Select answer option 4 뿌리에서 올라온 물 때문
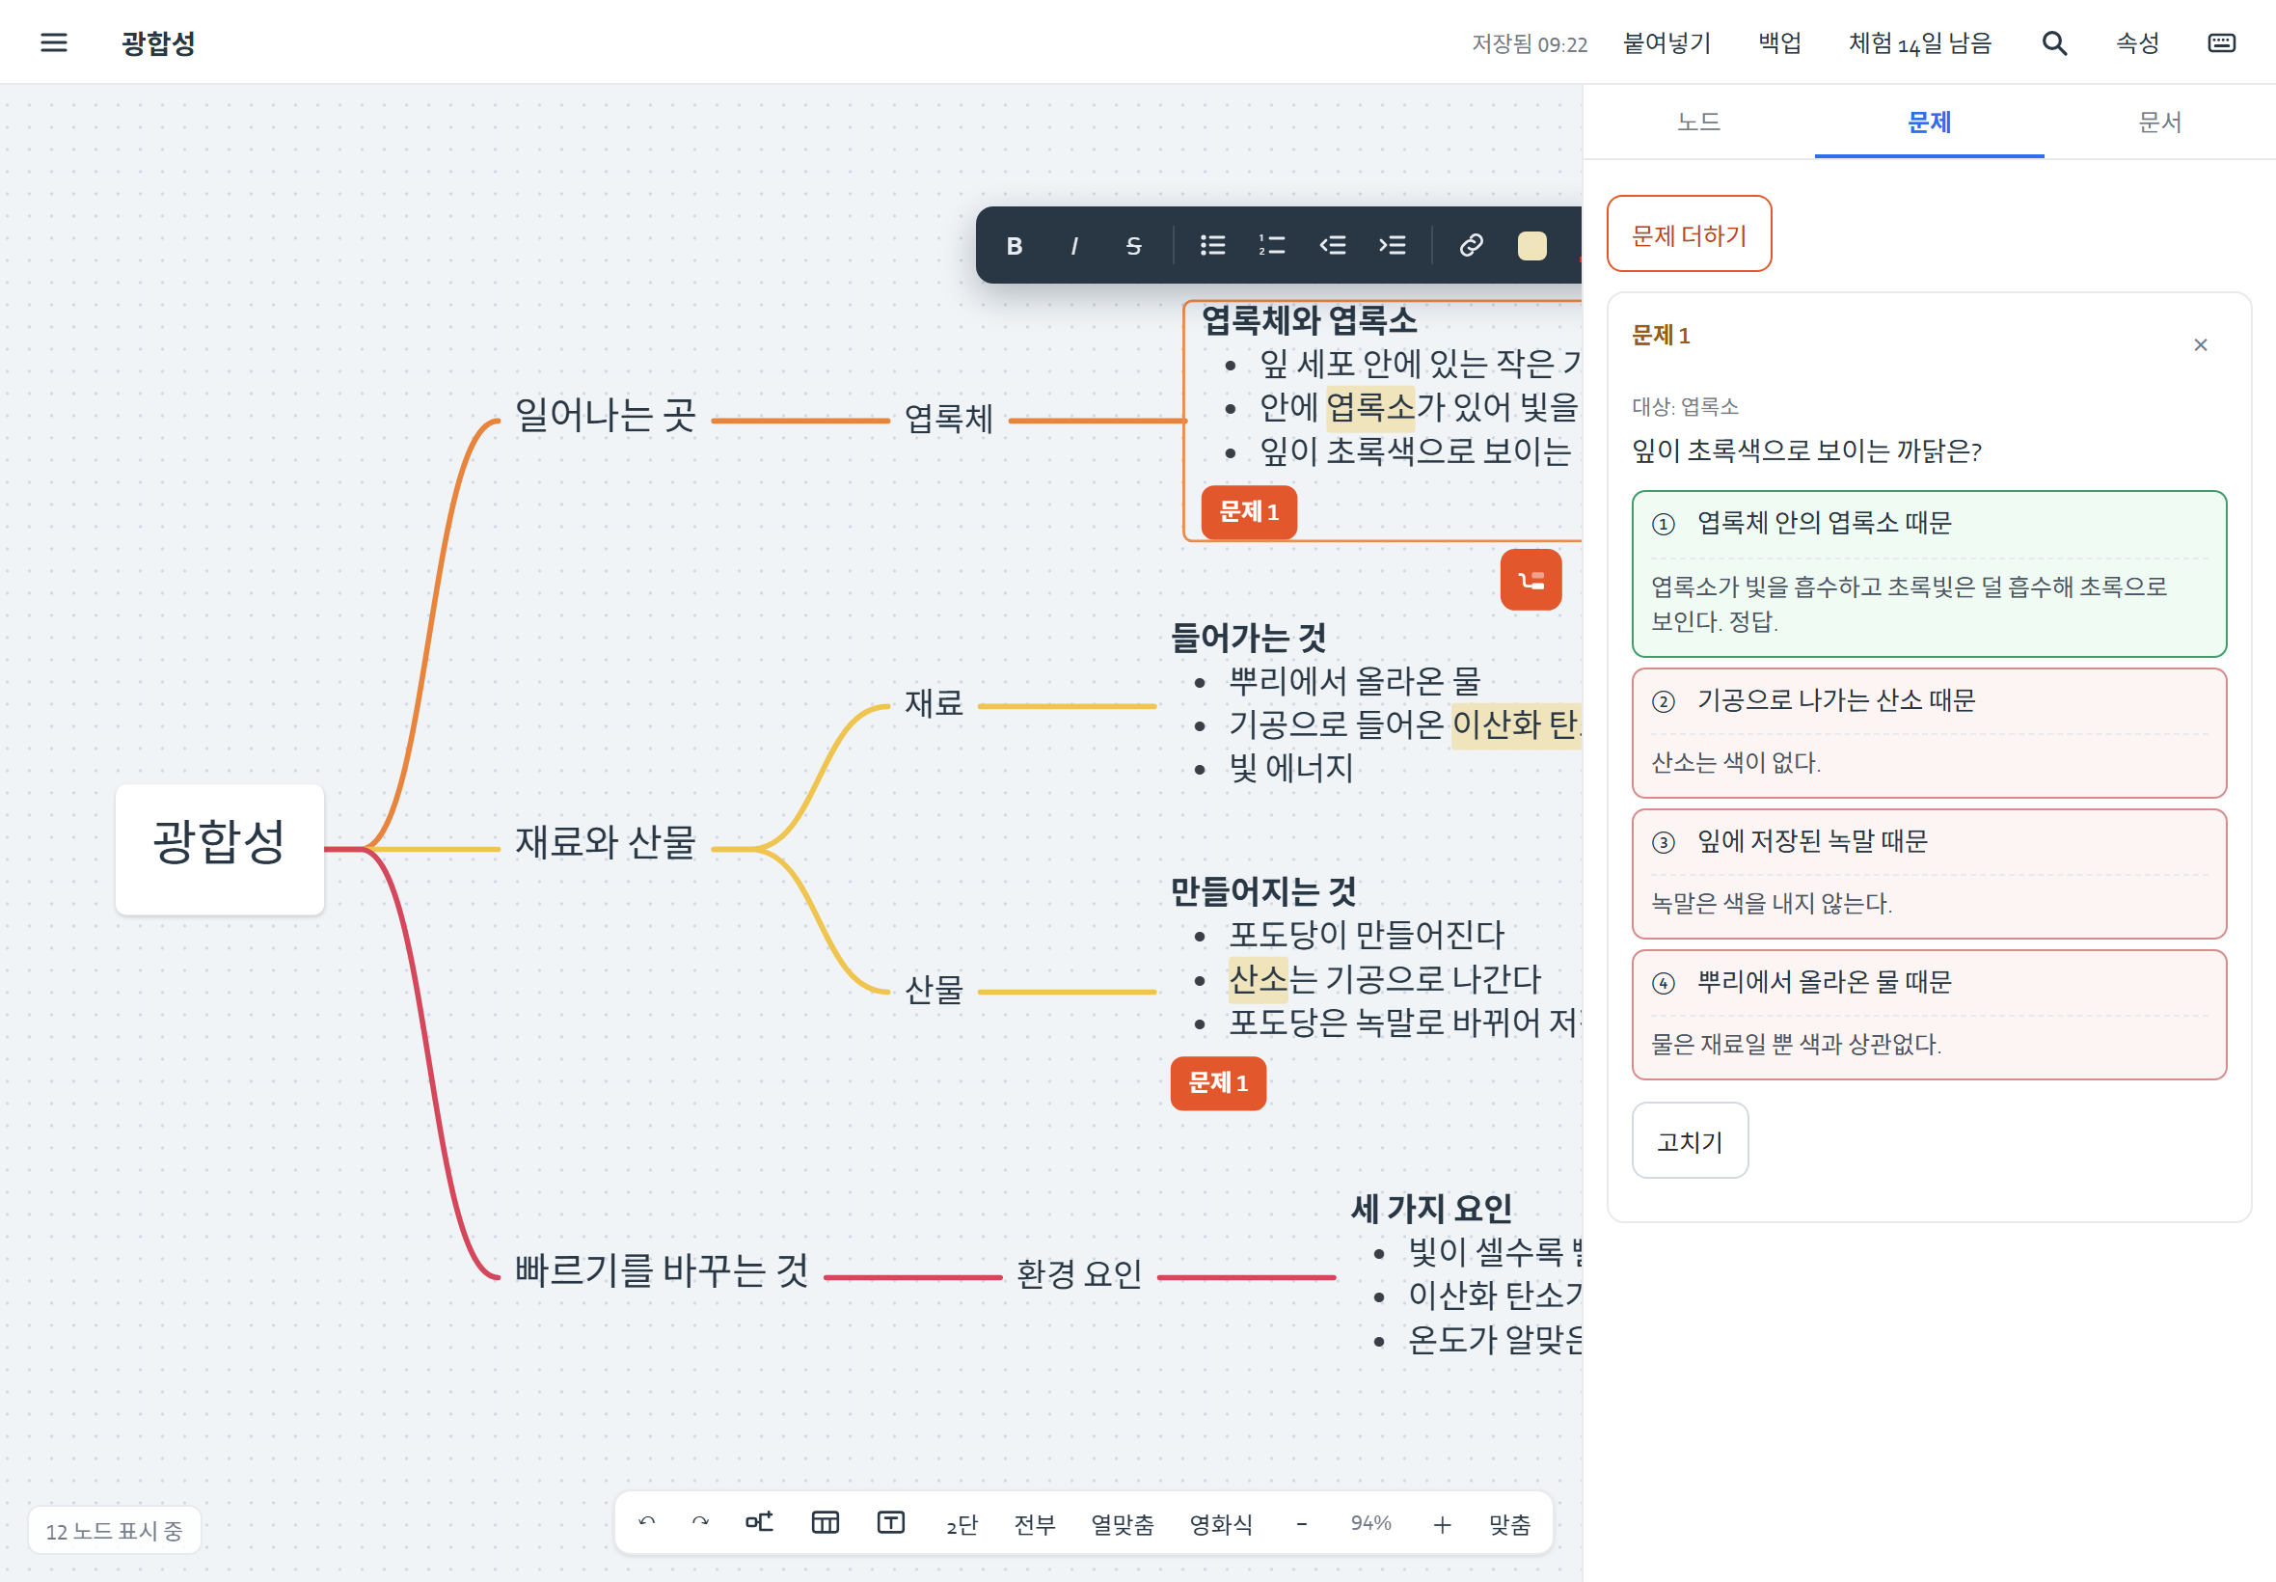This screenshot has height=1582, width=2276. [x=1928, y=1015]
